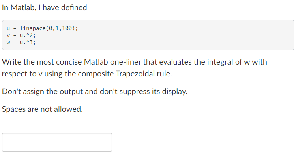Click the w = u.^3 code line
The width and height of the screenshot is (298, 159).
click(x=21, y=42)
